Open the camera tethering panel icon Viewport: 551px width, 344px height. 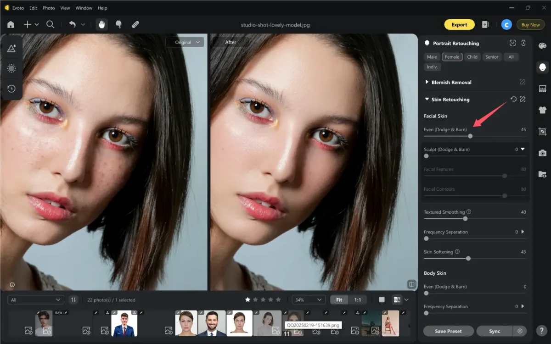point(542,153)
